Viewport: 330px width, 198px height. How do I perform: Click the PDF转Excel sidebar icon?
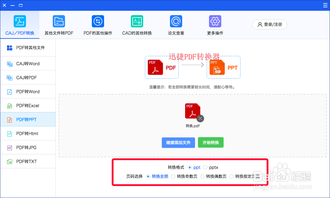[x=10, y=106]
